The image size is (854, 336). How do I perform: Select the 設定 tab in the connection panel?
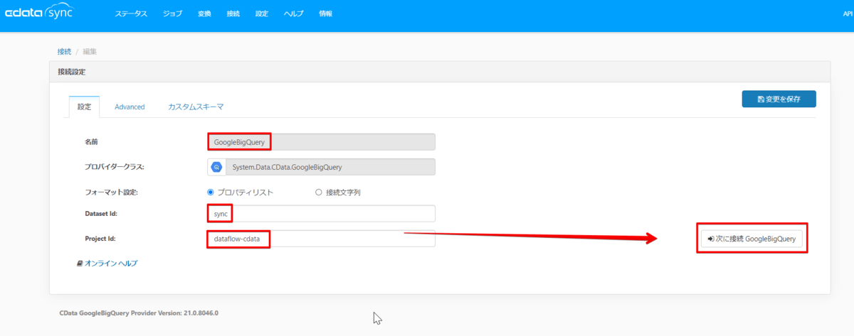(x=84, y=107)
